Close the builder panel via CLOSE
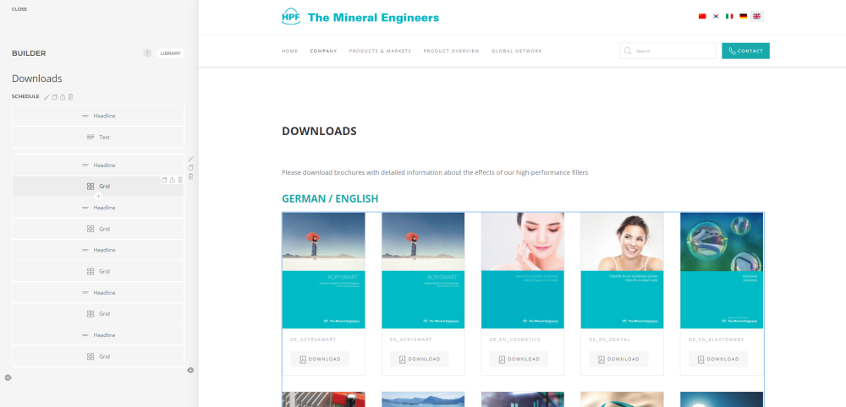 (19, 9)
